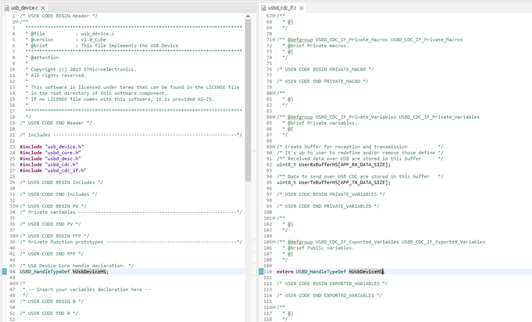This screenshot has width=532, height=322.
Task: Collapse the fold at line 46 in usb_device.c
Action: [x=17, y=284]
